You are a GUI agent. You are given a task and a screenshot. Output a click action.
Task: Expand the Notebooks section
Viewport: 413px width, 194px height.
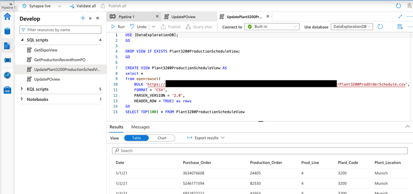[22, 99]
